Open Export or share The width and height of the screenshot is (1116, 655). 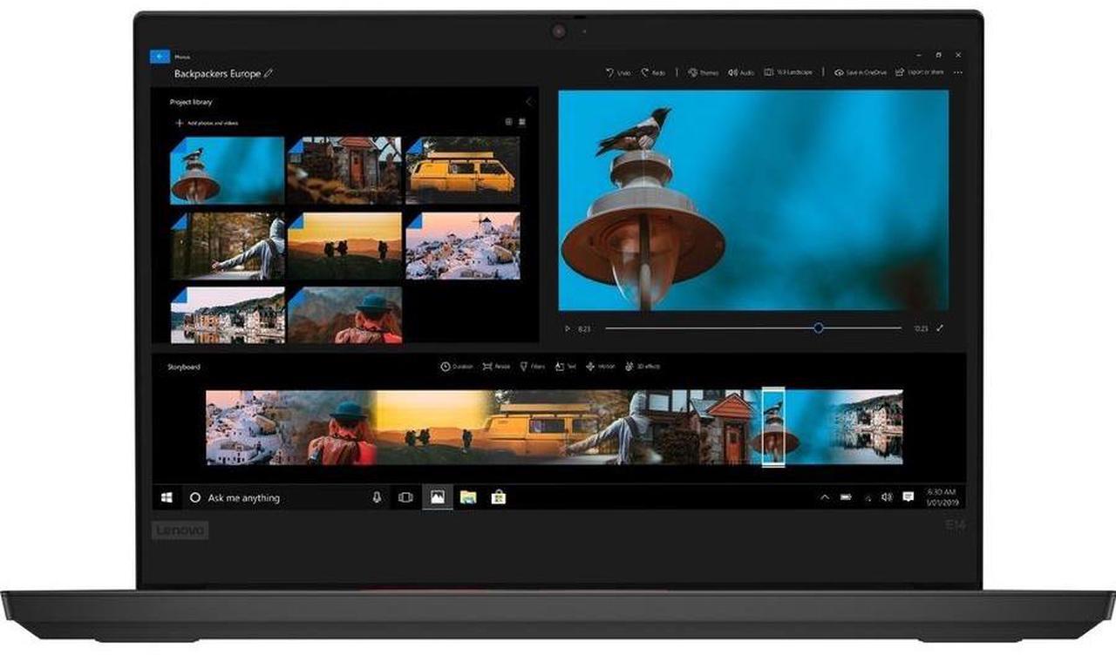[x=920, y=73]
